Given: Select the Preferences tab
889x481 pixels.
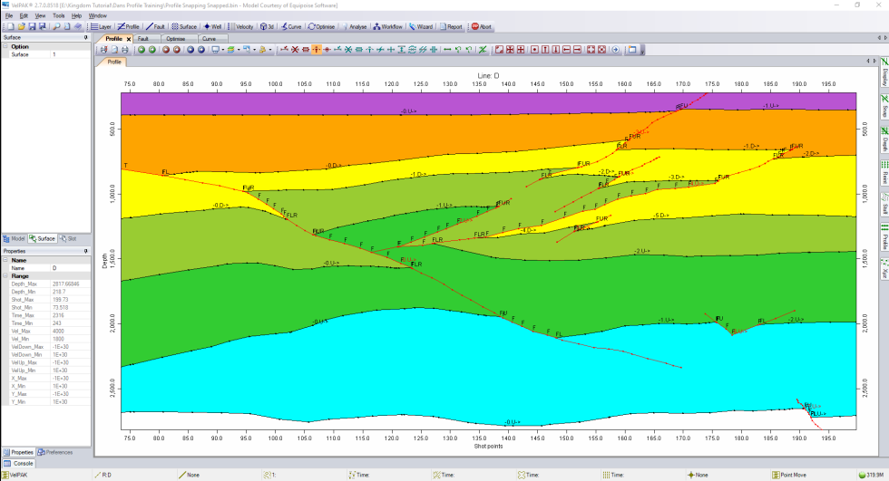Looking at the screenshot, I should pyautogui.click(x=55, y=452).
